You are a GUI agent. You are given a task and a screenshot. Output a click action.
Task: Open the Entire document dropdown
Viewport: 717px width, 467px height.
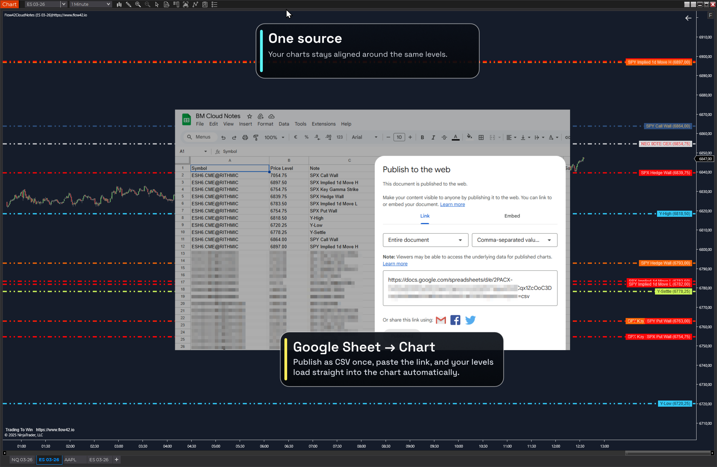point(425,240)
